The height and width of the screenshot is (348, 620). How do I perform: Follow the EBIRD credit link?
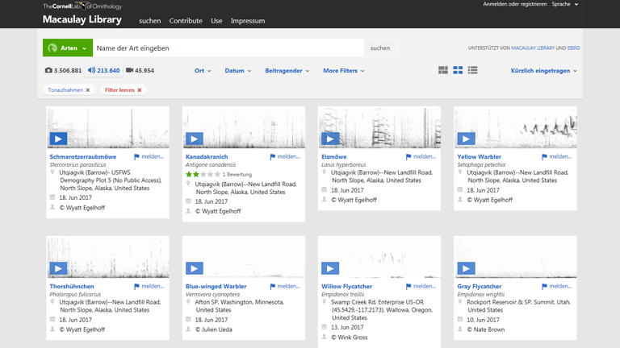(574, 48)
